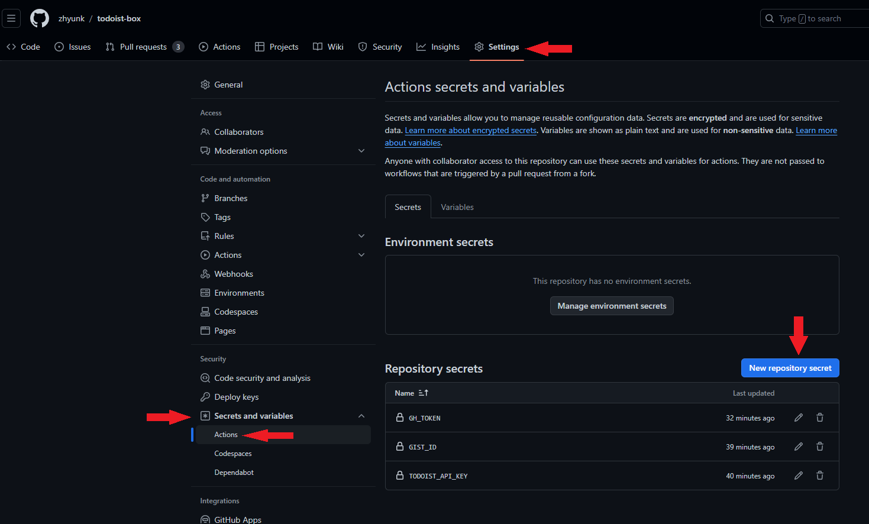Click the lock icon beside TODOIST_API_KEY
This screenshot has width=869, height=524.
400,476
